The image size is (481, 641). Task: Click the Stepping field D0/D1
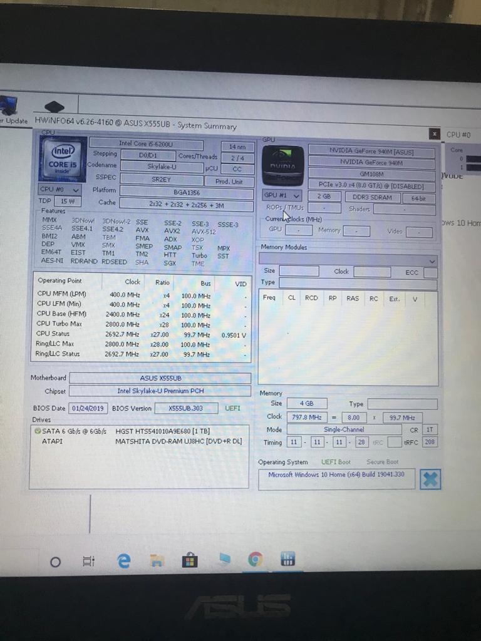point(148,156)
